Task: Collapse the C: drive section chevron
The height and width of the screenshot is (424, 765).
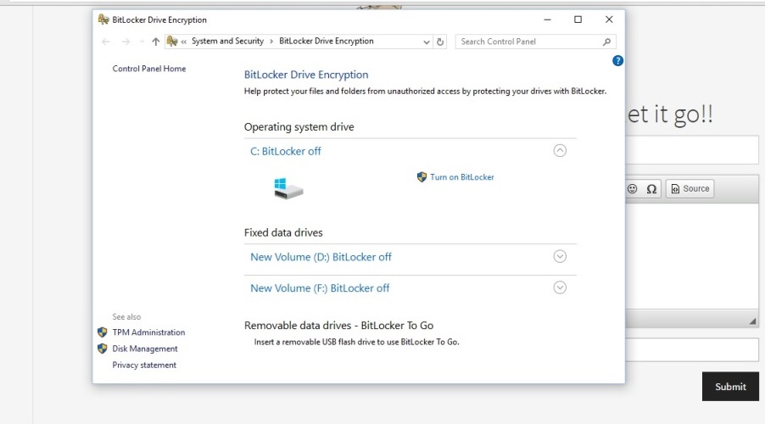Action: pyautogui.click(x=560, y=151)
